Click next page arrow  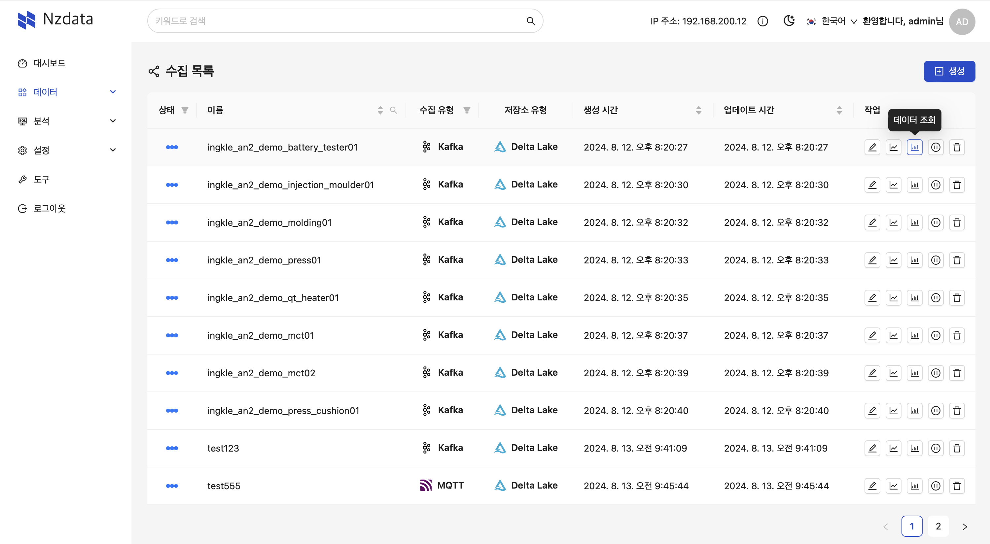point(965,526)
